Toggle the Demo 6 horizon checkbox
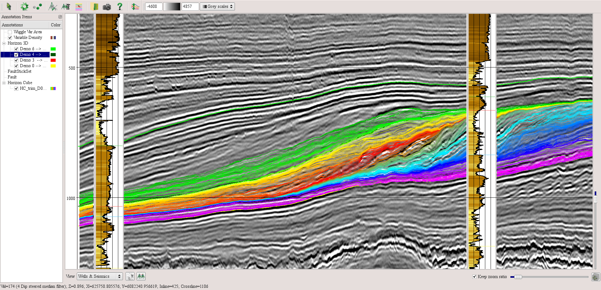The height and width of the screenshot is (290, 601). click(x=16, y=49)
